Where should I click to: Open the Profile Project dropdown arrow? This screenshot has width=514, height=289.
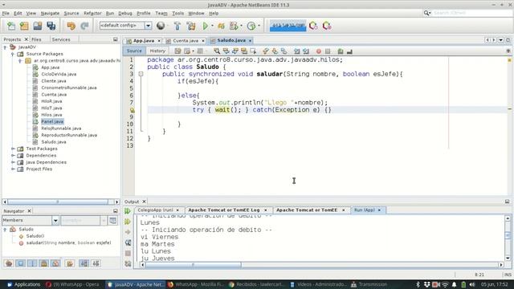click(x=259, y=26)
